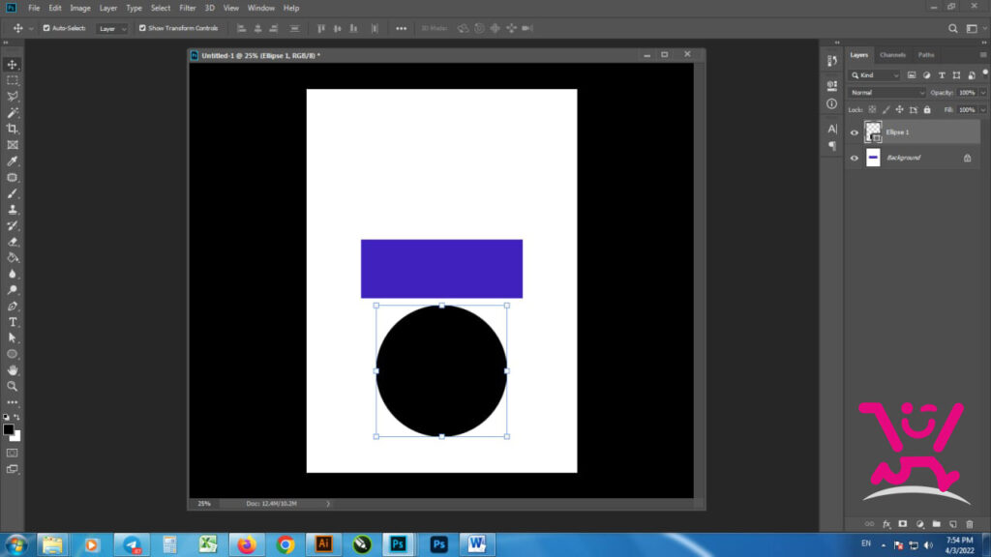Viewport: 991px width, 557px height.
Task: Click the foreground color swatch
Action: click(x=8, y=429)
